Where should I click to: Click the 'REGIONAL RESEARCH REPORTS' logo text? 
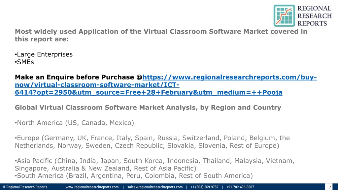tap(315, 16)
